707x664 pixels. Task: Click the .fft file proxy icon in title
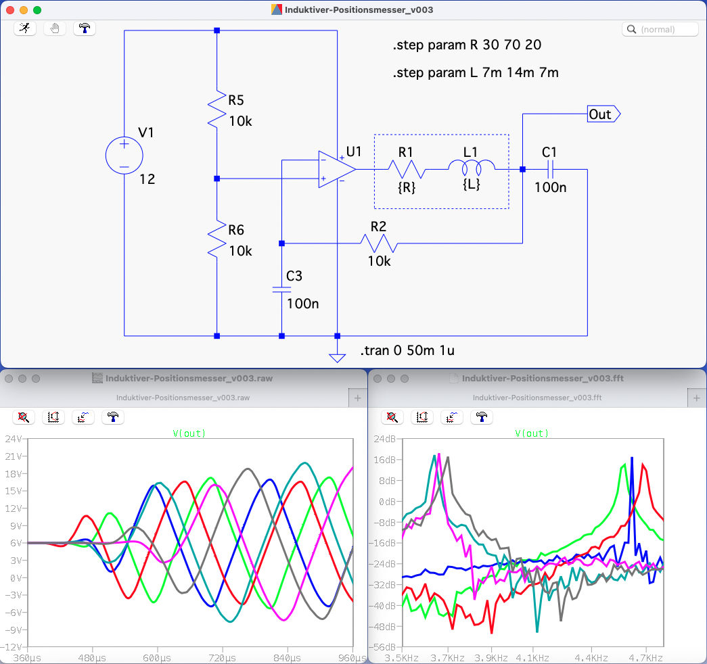454,378
